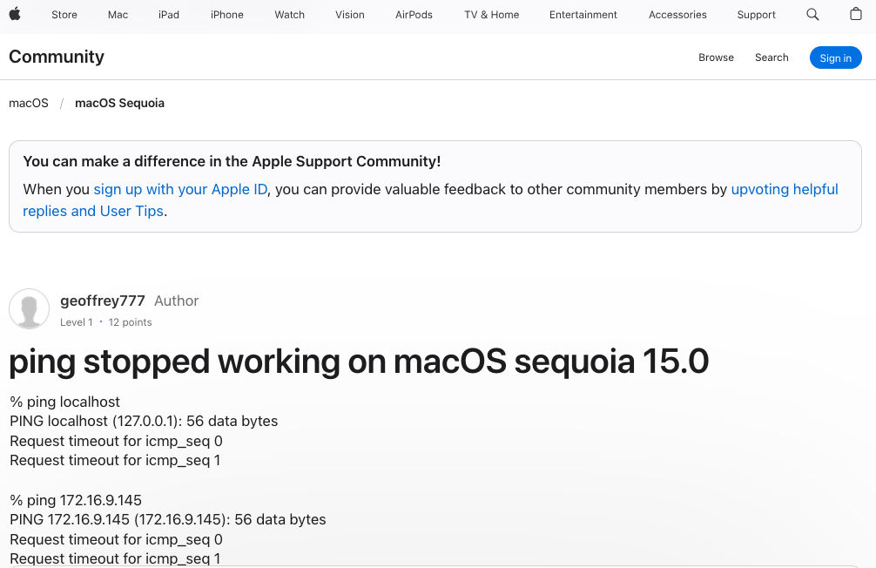The width and height of the screenshot is (876, 568).
Task: Open the geoffrey777 author profile name
Action: pos(103,301)
